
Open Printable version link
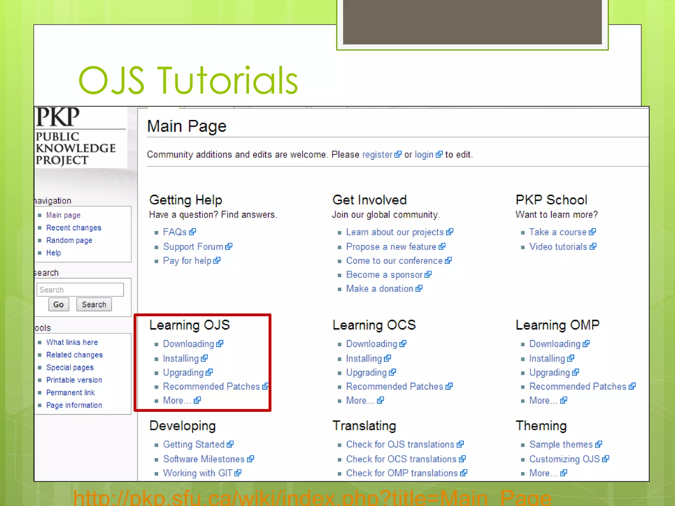tap(74, 380)
